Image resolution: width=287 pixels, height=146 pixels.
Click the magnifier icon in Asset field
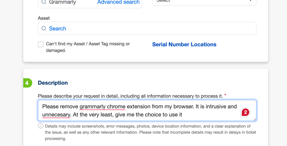point(44,28)
